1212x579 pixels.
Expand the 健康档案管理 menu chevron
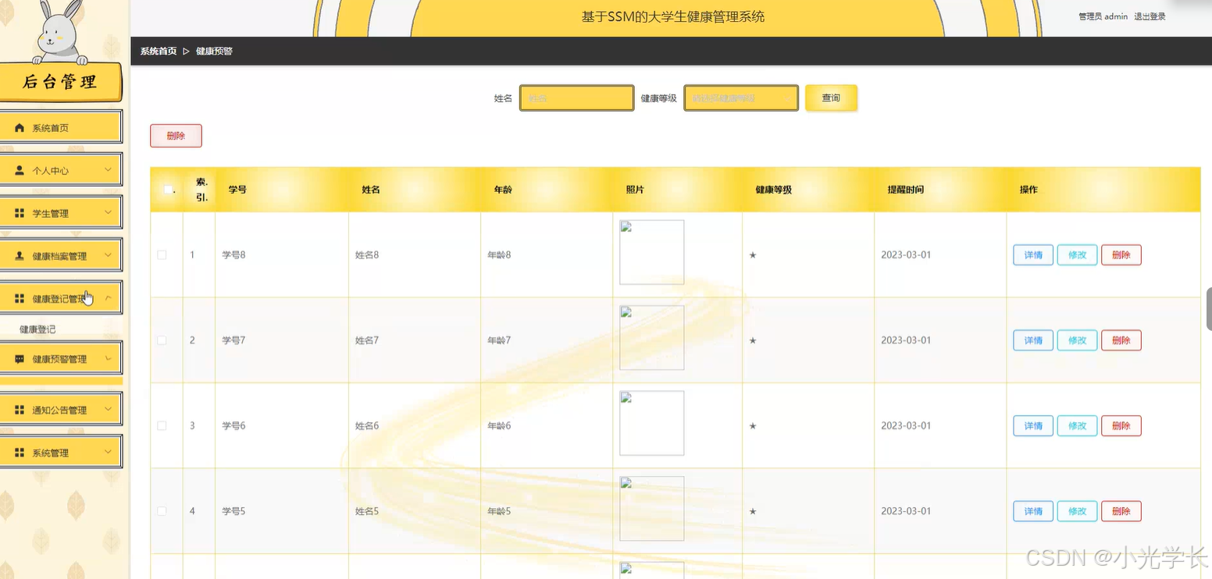point(109,255)
